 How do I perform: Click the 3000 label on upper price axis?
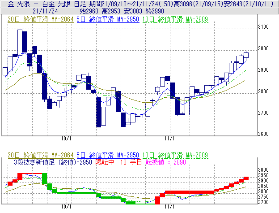[x=263, y=48]
